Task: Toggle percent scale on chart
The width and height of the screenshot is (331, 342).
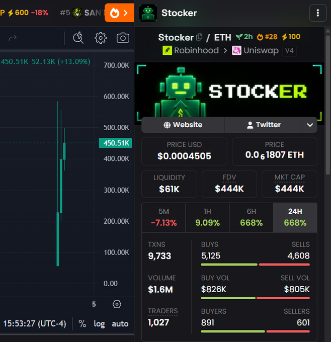Action: tap(82, 323)
